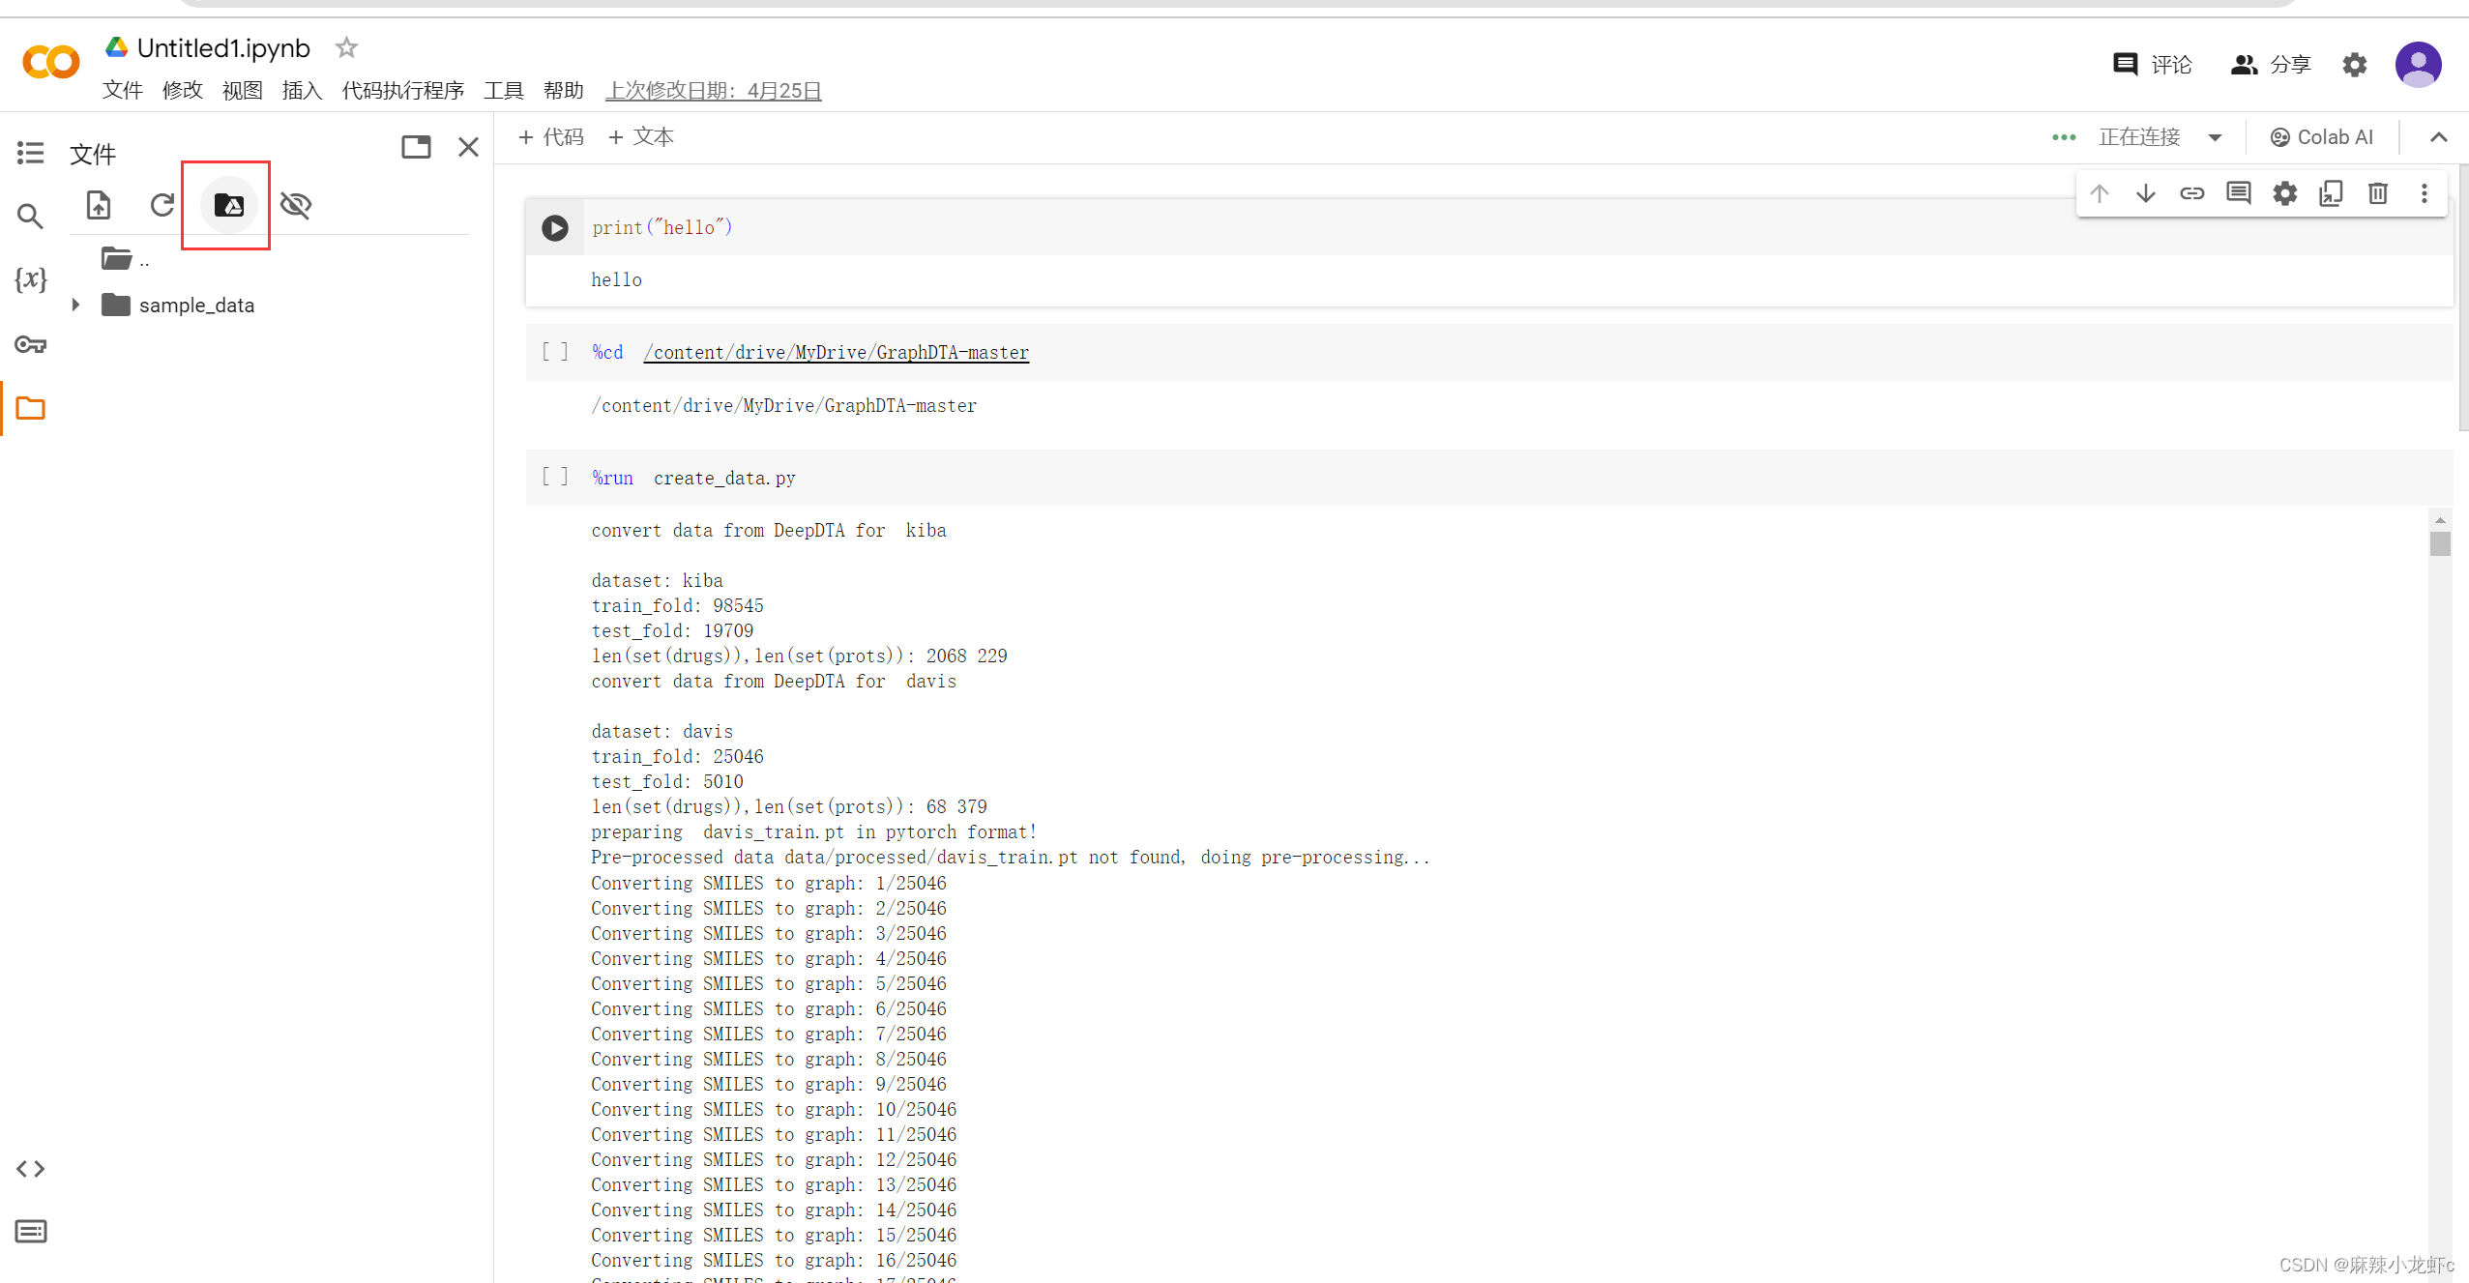Screen dimensions: 2469x1283
Task: Click the refresh/reload notebook icon
Action: click(162, 204)
